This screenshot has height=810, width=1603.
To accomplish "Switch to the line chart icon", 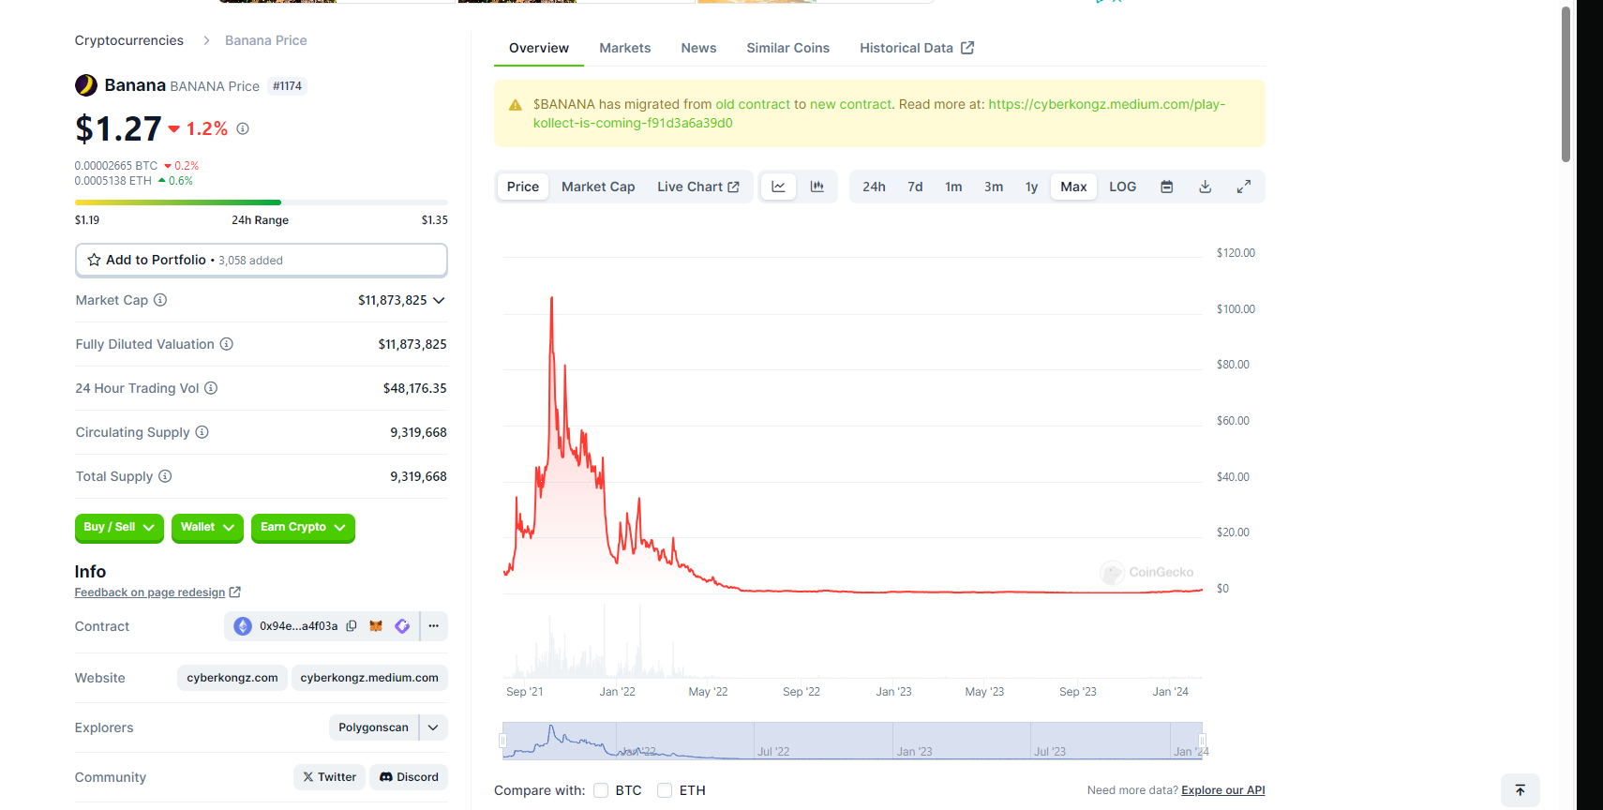I will point(778,187).
